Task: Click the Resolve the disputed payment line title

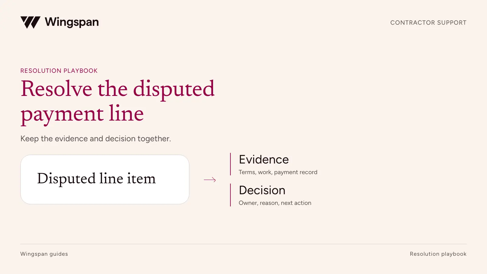Action: click(x=117, y=101)
